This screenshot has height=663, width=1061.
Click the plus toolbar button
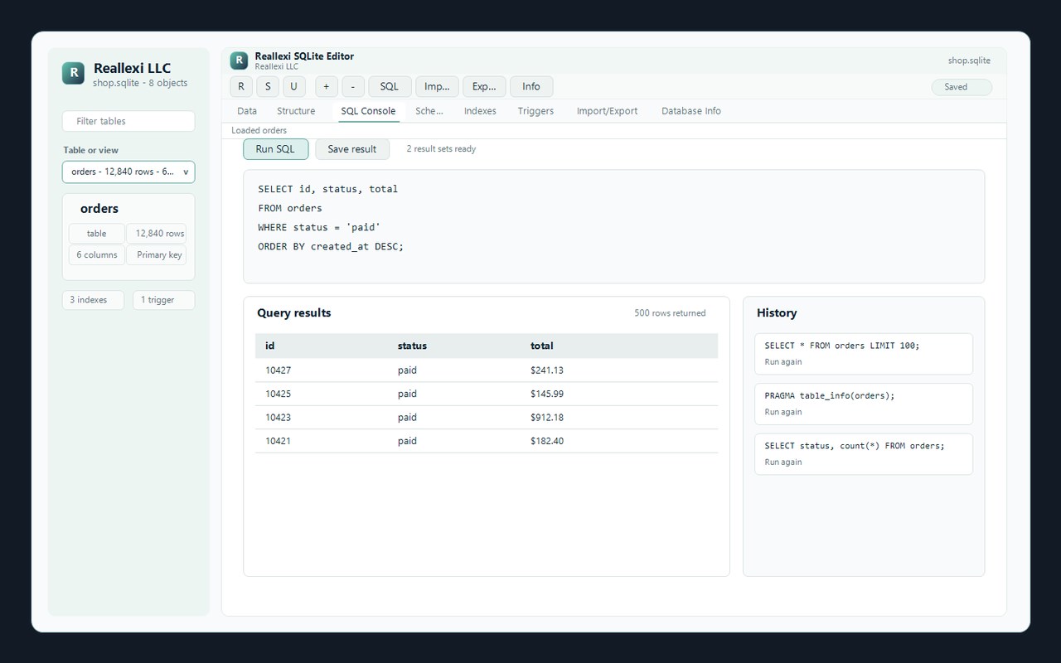tap(327, 86)
